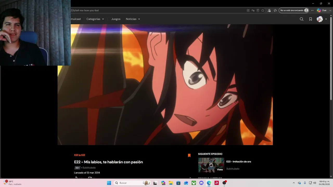Switch to Microsoft Edge on the taskbar
The image size is (333, 187).
click(x=209, y=183)
